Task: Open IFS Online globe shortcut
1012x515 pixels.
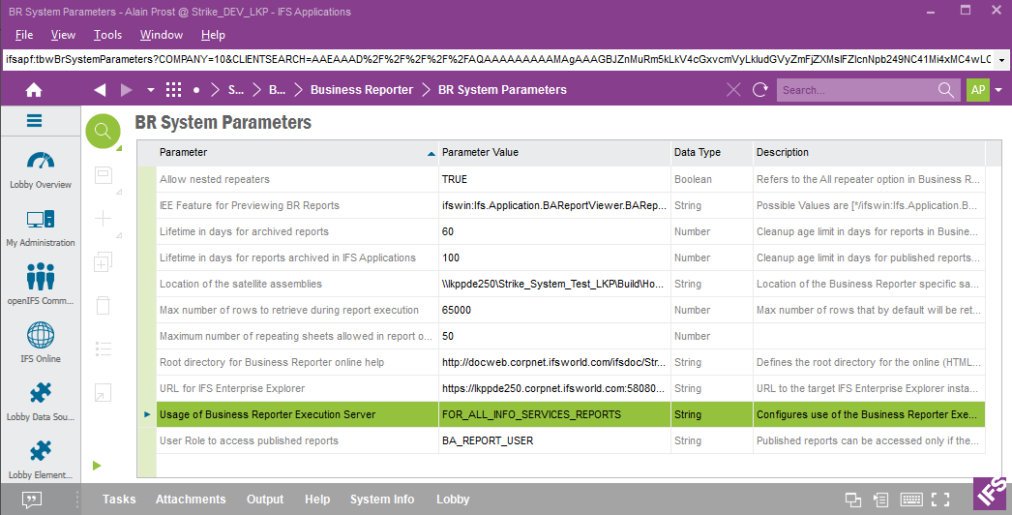Action: (x=41, y=343)
